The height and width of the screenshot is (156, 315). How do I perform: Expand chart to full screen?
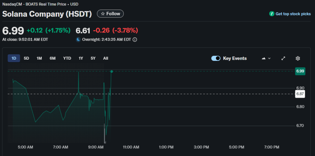[283, 58]
